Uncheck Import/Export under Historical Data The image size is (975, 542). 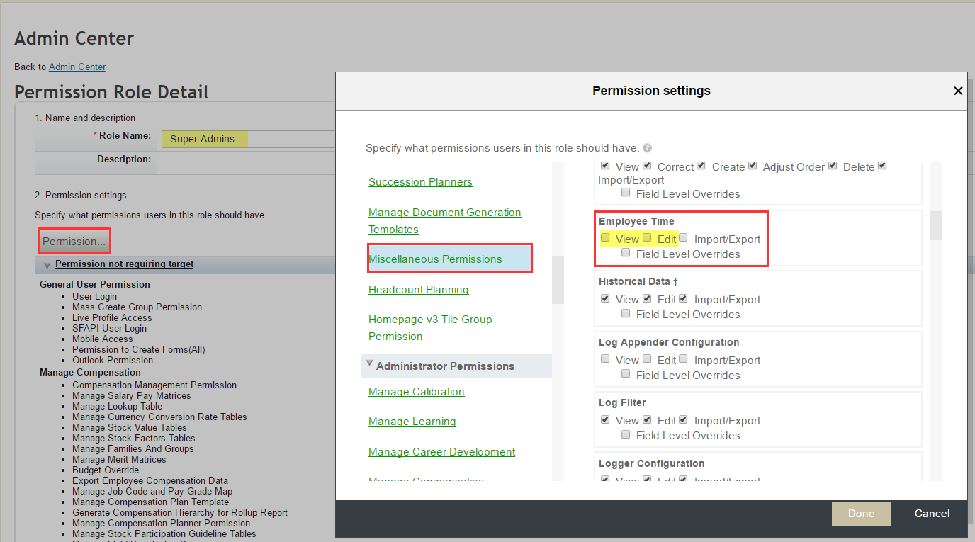tap(683, 298)
